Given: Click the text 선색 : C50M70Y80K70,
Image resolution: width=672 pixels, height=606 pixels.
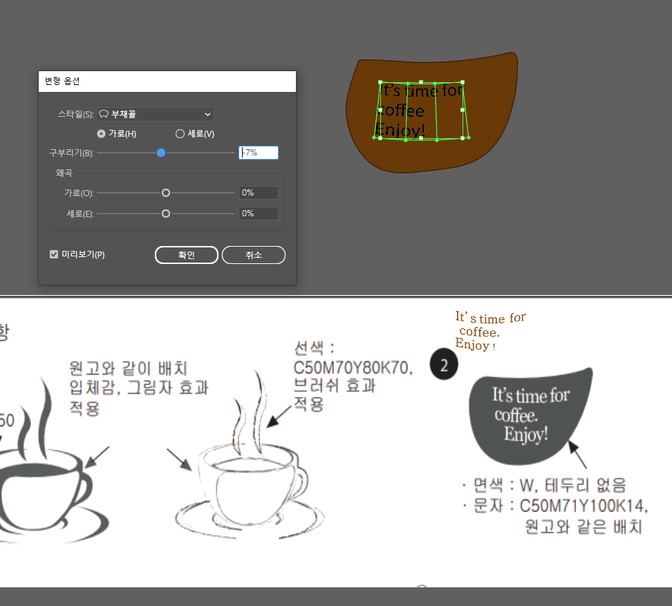Looking at the screenshot, I should 353,358.
